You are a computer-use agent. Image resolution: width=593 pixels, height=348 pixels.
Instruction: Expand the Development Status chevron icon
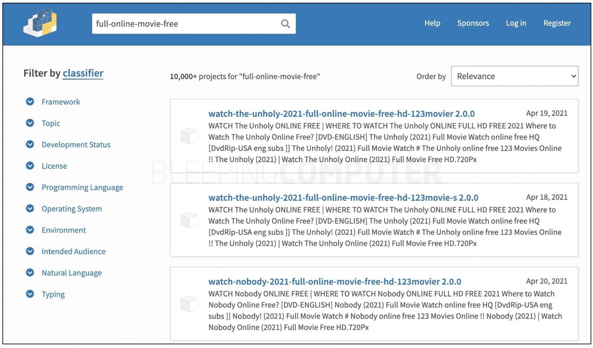tap(30, 144)
